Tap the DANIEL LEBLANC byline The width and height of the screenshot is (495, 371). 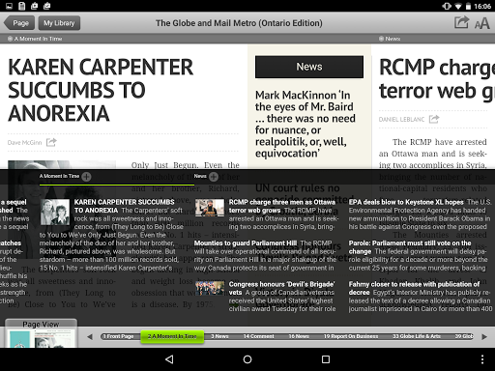(x=401, y=120)
